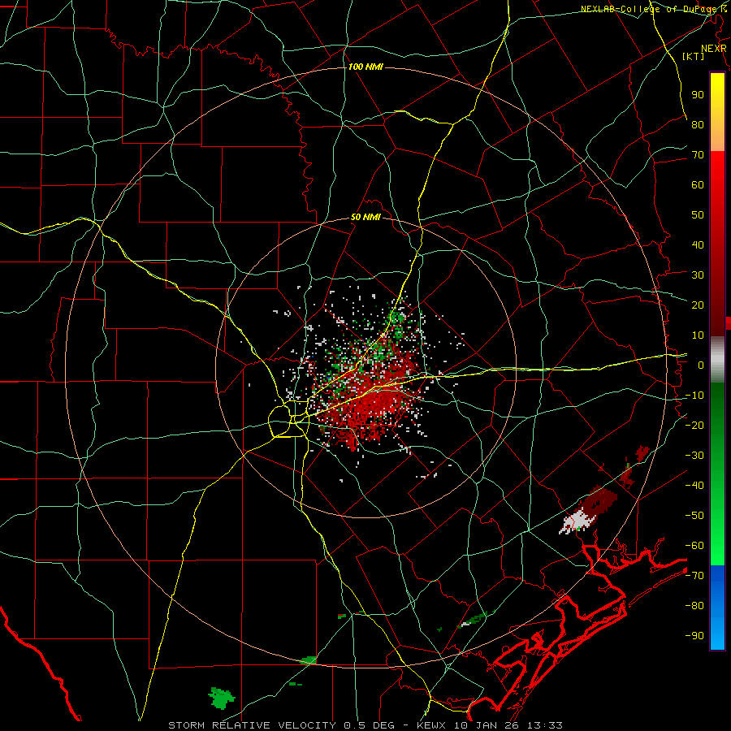Select the -90 scale value
Viewport: 731px width, 731px height.
[x=694, y=636]
